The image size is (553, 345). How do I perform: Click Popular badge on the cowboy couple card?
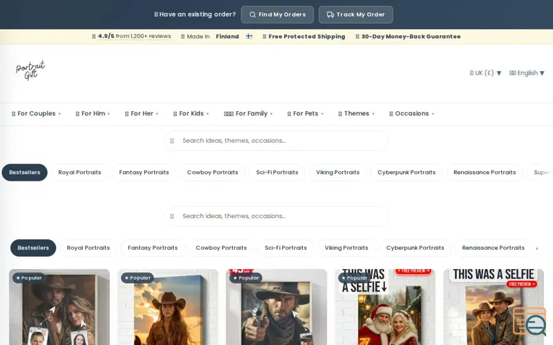click(29, 278)
